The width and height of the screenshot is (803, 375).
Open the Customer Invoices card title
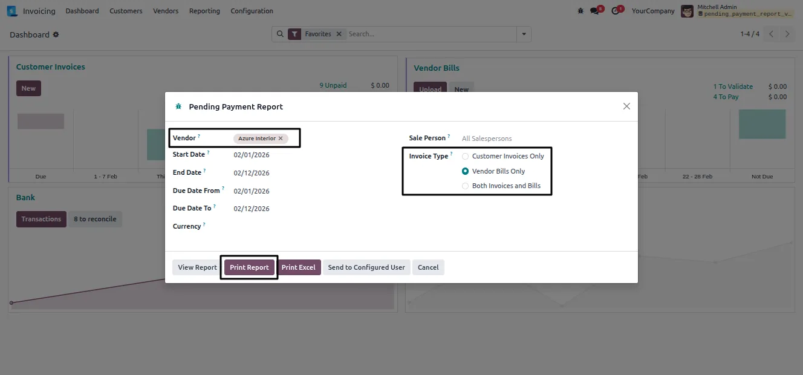pos(51,67)
